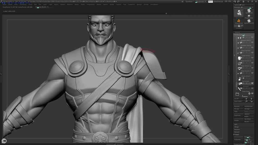Adjust the See-through slider in title bar
This screenshot has height=145, width=258.
[200, 2]
